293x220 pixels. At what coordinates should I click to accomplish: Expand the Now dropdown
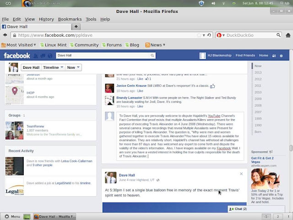[73, 67]
